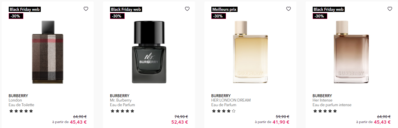Save Her Intense via heart icon

[x=390, y=9]
